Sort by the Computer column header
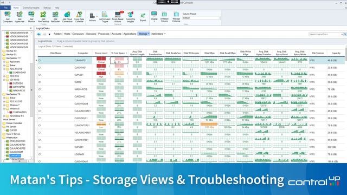The height and width of the screenshot is (195, 347). pos(83,53)
